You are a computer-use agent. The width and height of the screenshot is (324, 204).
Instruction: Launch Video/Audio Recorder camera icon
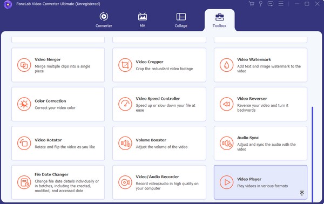click(x=125, y=182)
